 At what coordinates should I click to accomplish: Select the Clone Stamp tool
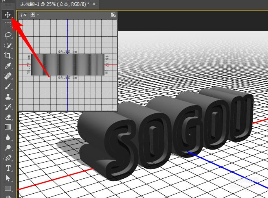click(8, 96)
